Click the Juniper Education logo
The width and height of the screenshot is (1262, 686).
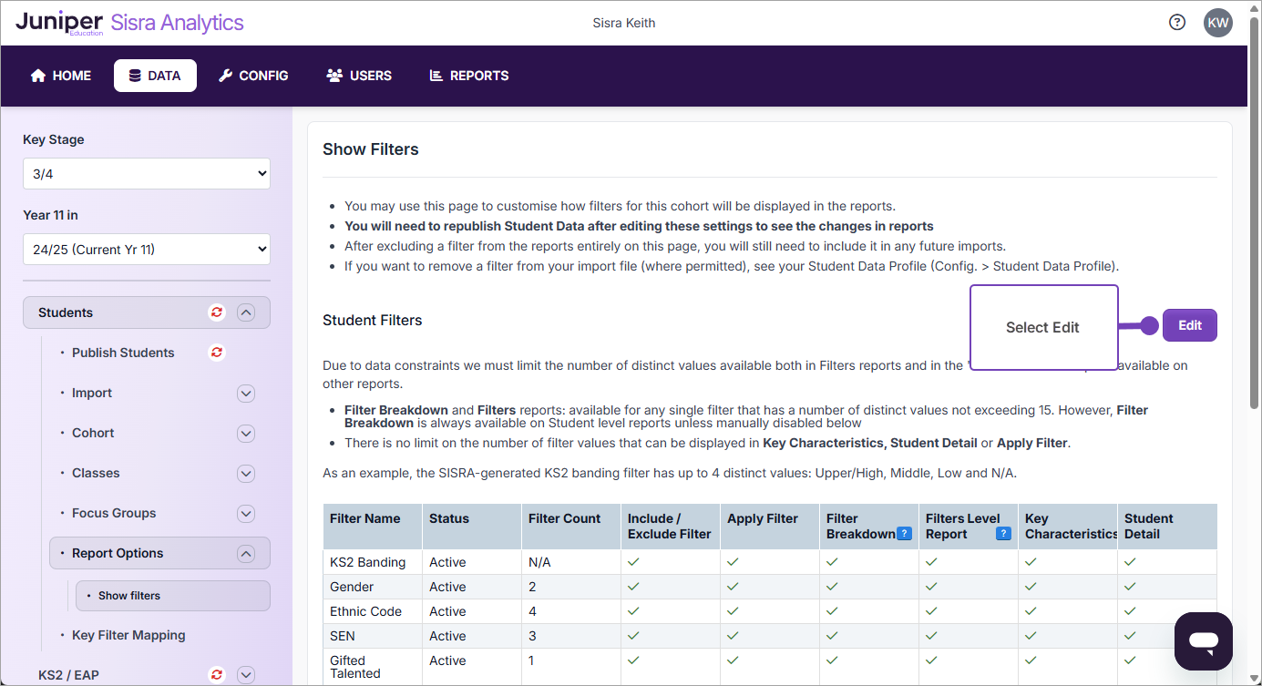[x=58, y=22]
